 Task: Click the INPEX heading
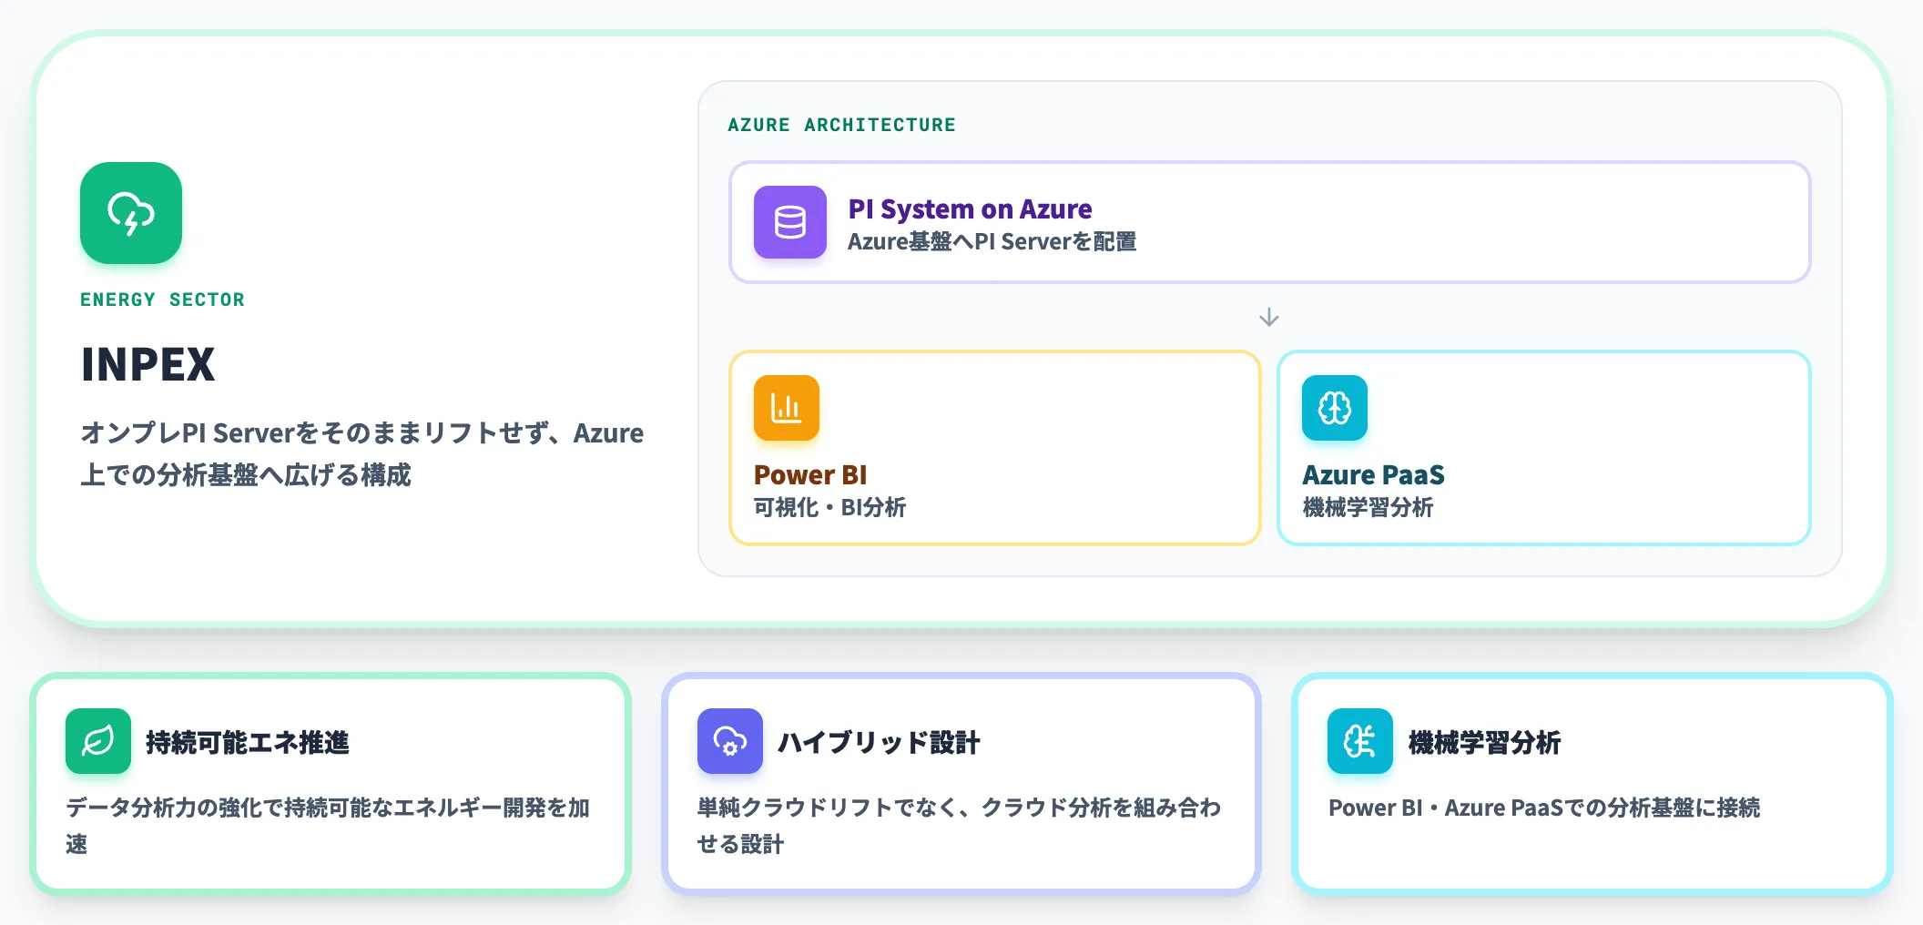pyautogui.click(x=148, y=364)
